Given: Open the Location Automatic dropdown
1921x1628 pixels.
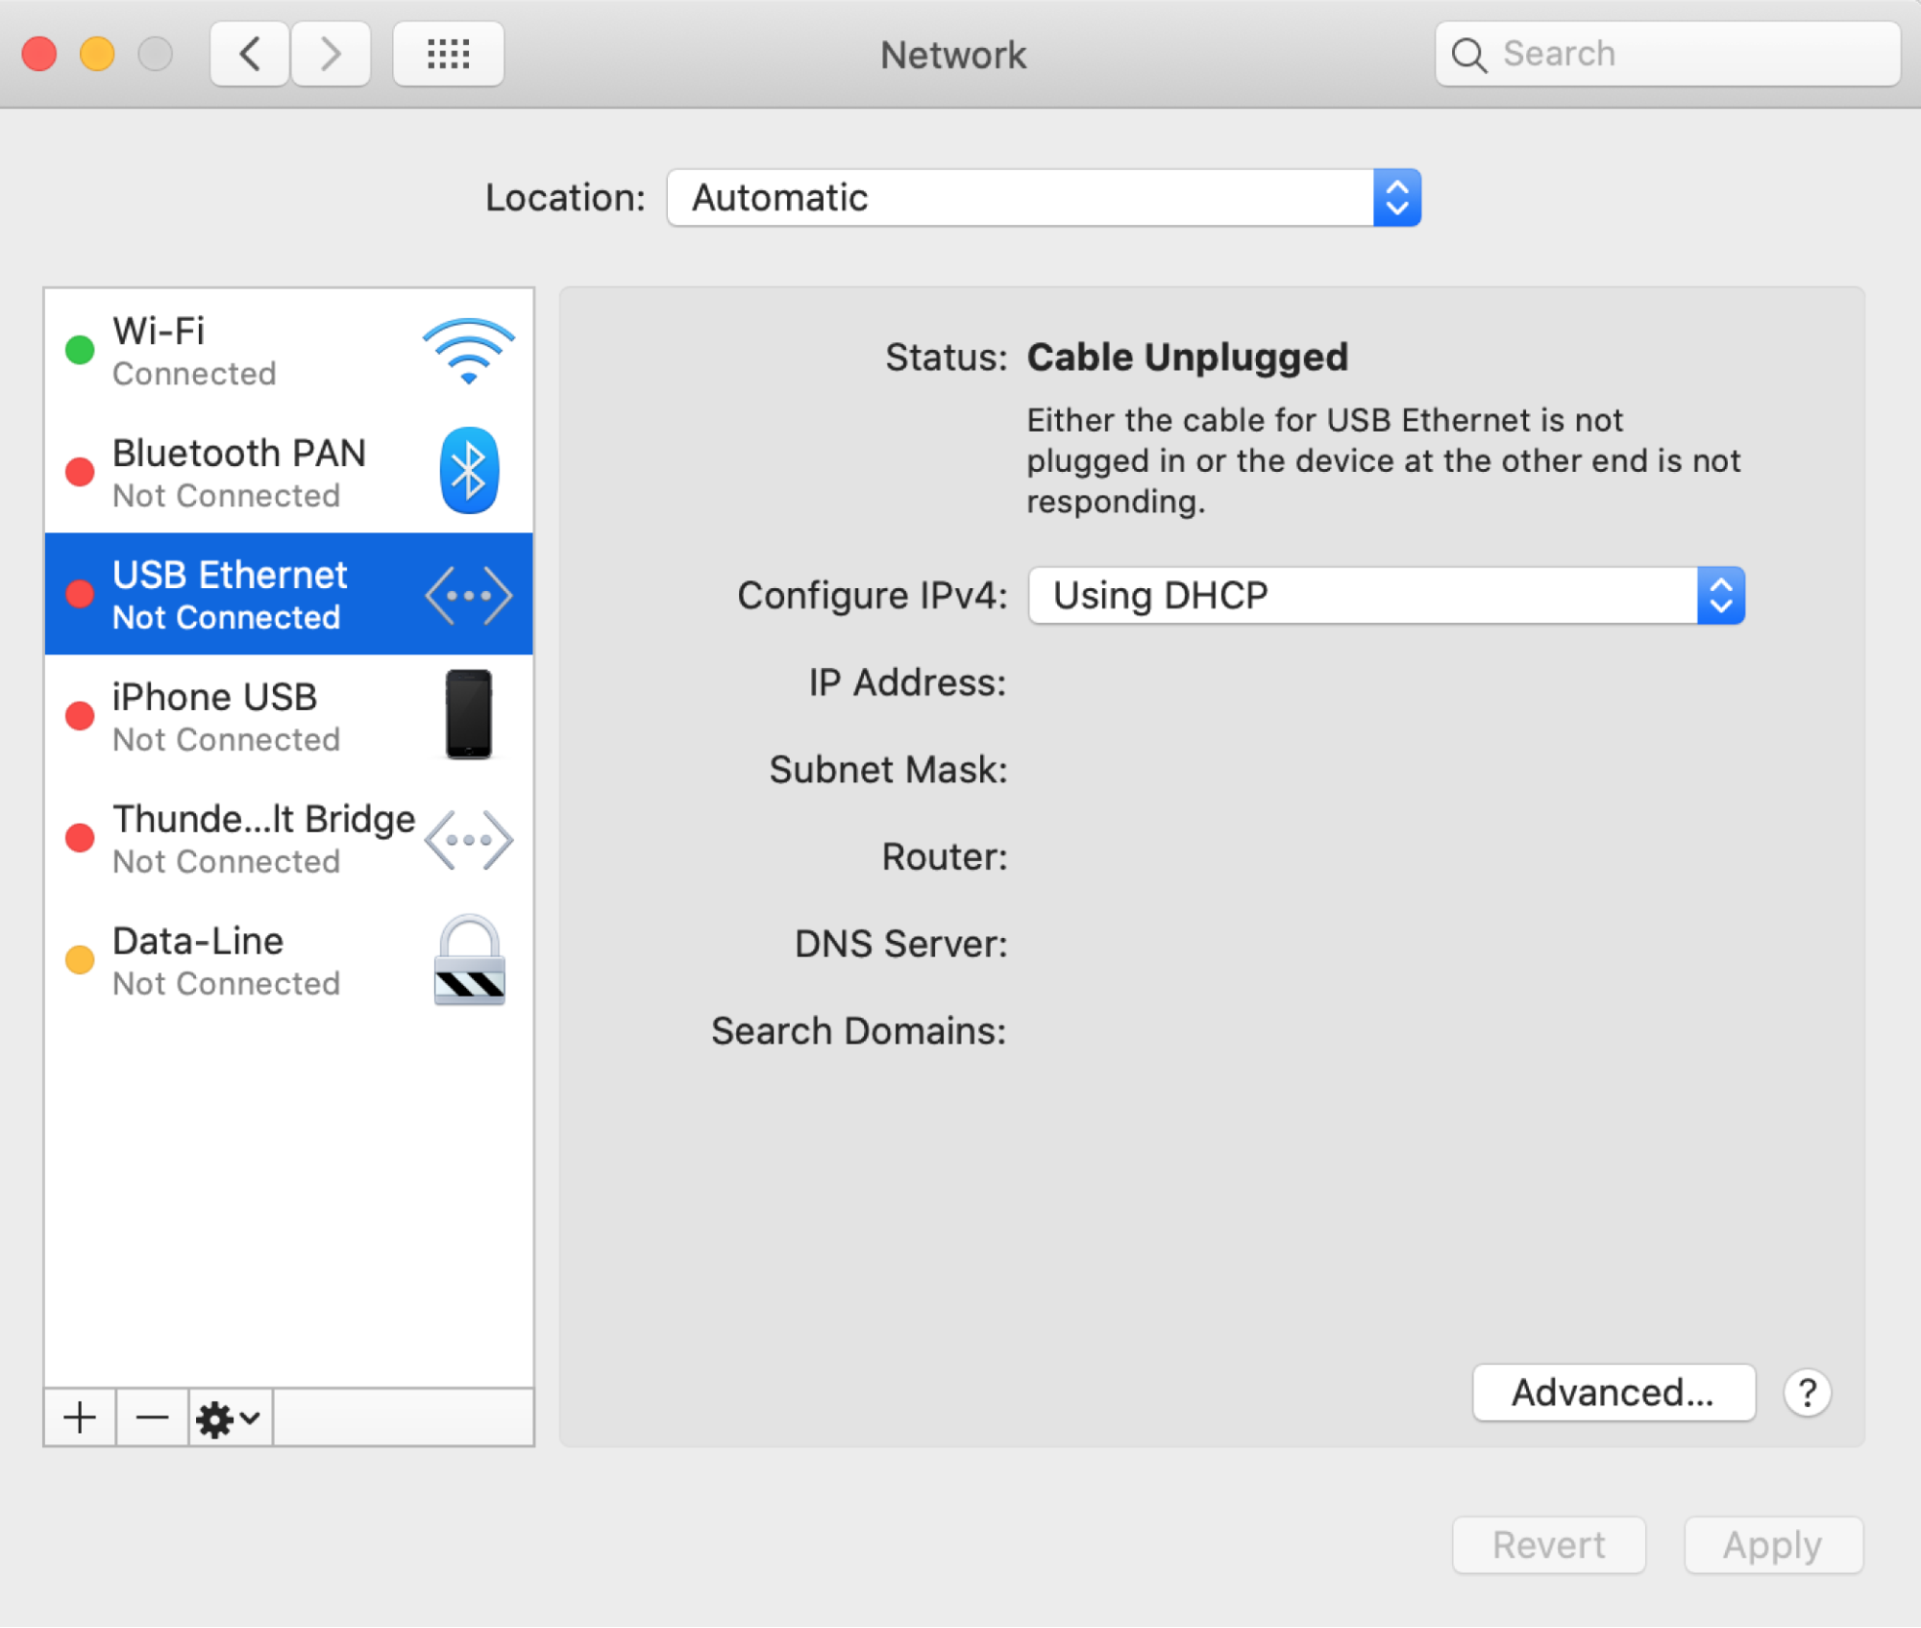Looking at the screenshot, I should coord(1044,198).
